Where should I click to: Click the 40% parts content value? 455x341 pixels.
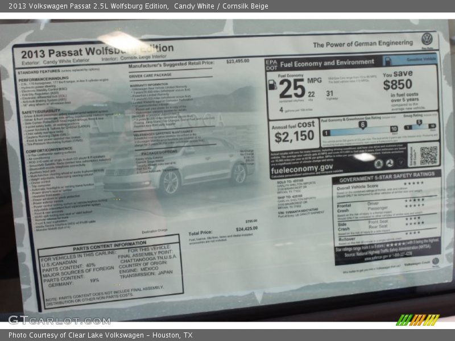click(x=90, y=265)
